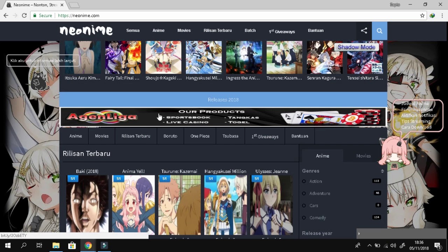
Task: Click the Secure padlock indicator
Action: (42, 15)
